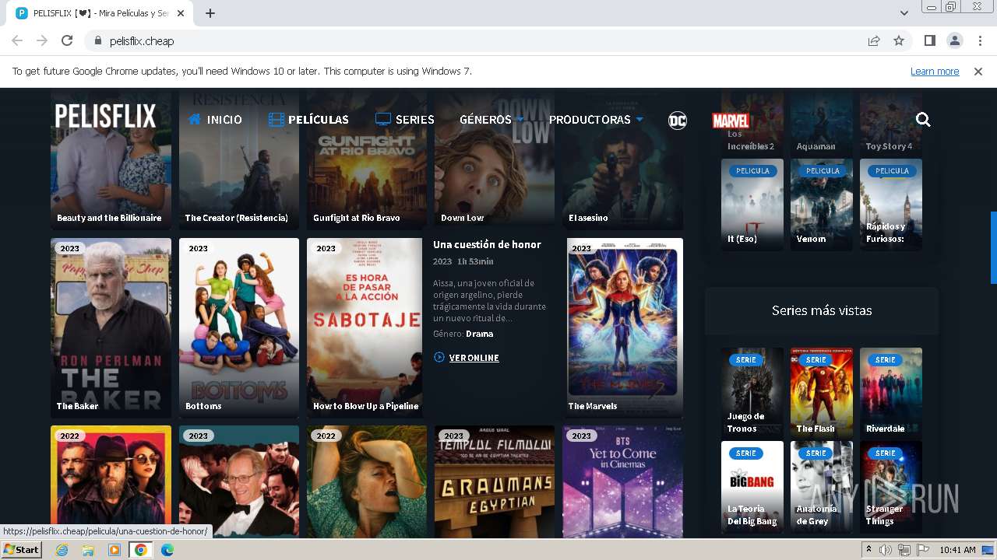Open the PELÍCULAS navigation item
The width and height of the screenshot is (997, 560).
point(308,120)
